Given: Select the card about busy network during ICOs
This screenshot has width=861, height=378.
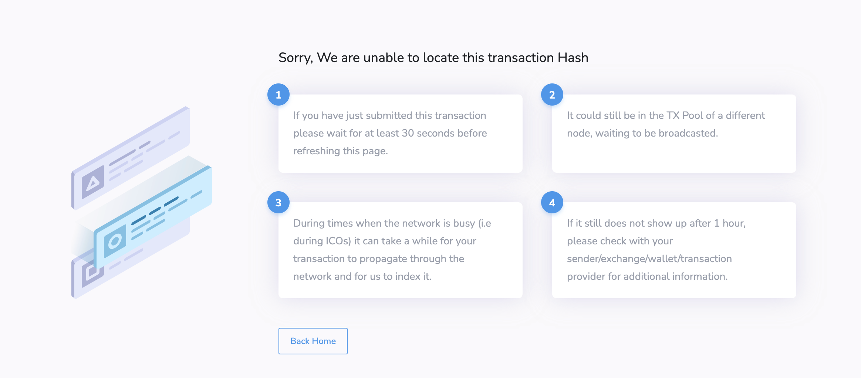Looking at the screenshot, I should 399,250.
